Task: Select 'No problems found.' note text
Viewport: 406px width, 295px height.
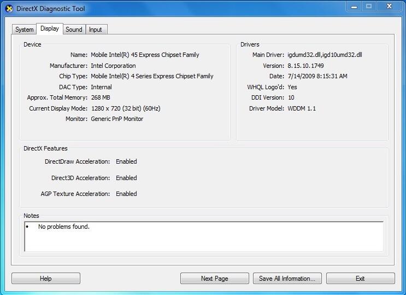Action: (x=64, y=227)
